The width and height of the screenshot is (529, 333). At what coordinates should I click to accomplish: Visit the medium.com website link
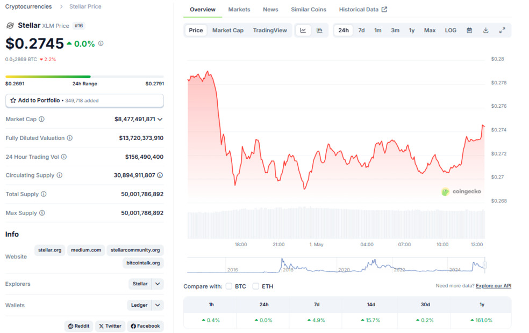85,250
